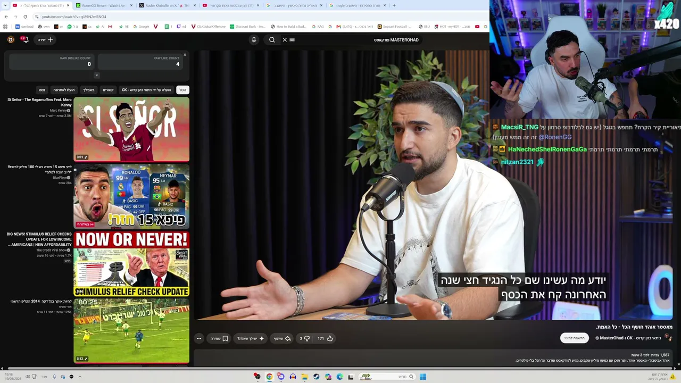
Task: Click the YouTube search magnifier icon
Action: [x=272, y=40]
